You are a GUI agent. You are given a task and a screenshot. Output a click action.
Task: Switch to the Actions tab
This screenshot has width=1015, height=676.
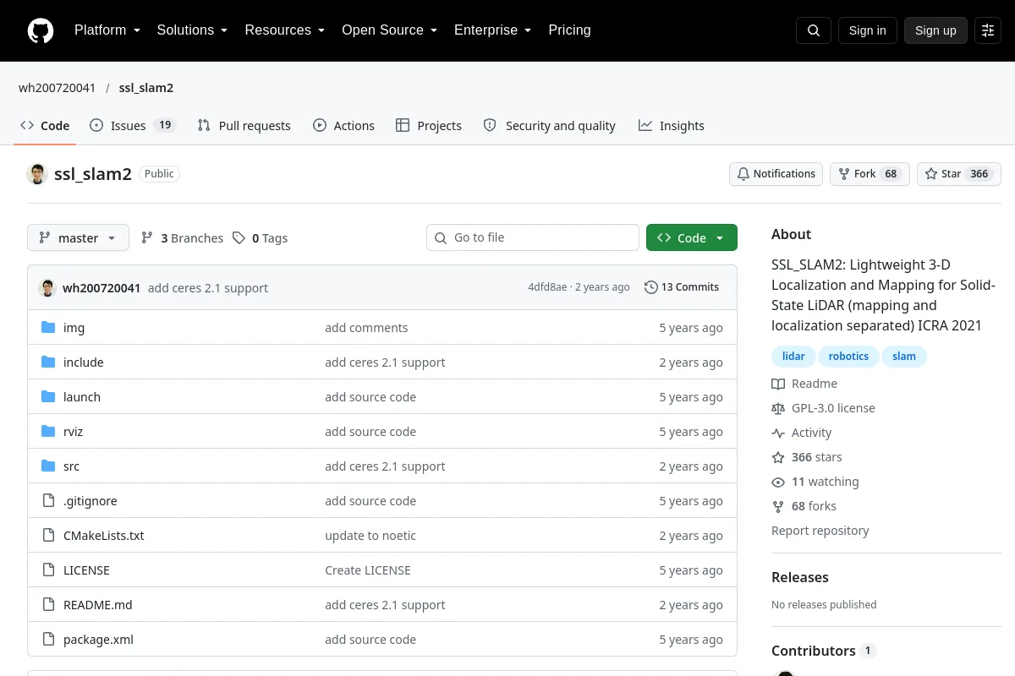[x=343, y=126]
